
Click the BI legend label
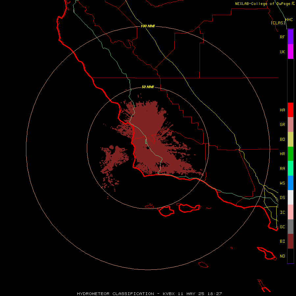click(283, 241)
